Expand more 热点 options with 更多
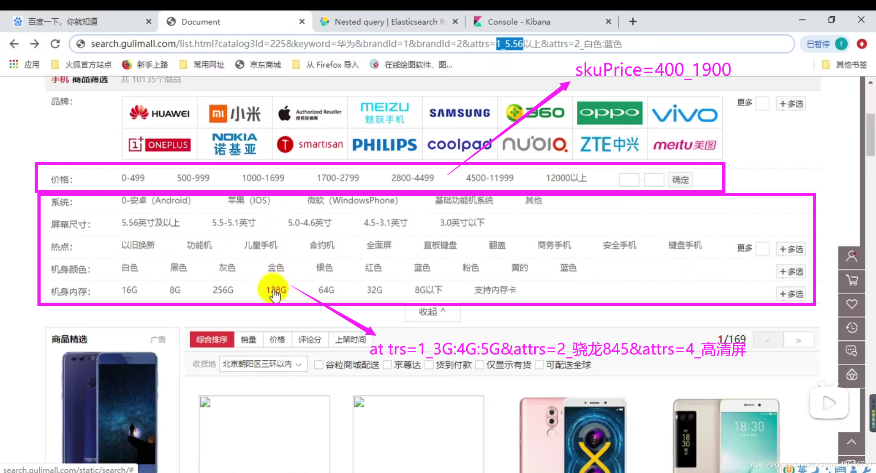The height and width of the screenshot is (473, 876). click(x=745, y=248)
